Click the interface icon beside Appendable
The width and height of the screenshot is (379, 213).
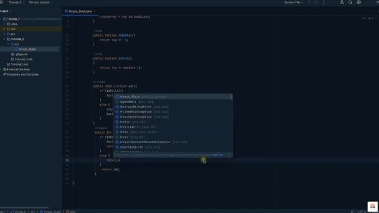[x=117, y=102]
